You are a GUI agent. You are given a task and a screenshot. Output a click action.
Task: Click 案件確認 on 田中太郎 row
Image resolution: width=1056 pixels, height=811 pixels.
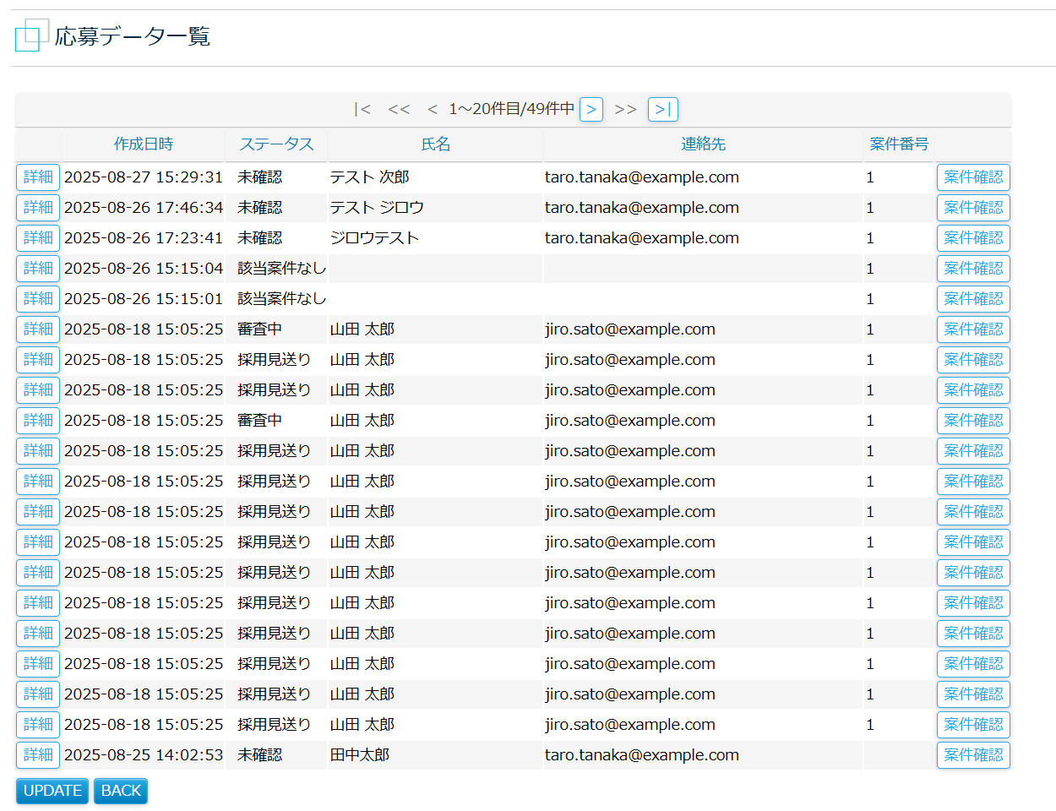[x=973, y=755]
